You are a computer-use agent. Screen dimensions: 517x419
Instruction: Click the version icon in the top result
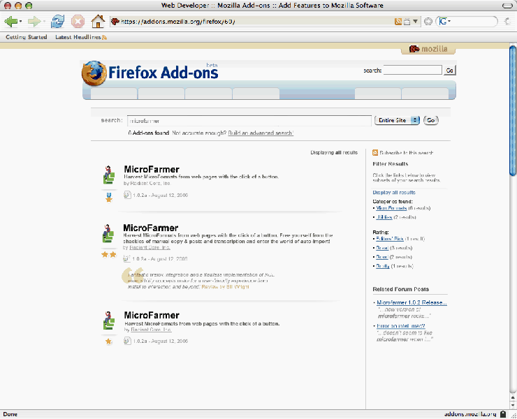tap(127, 195)
